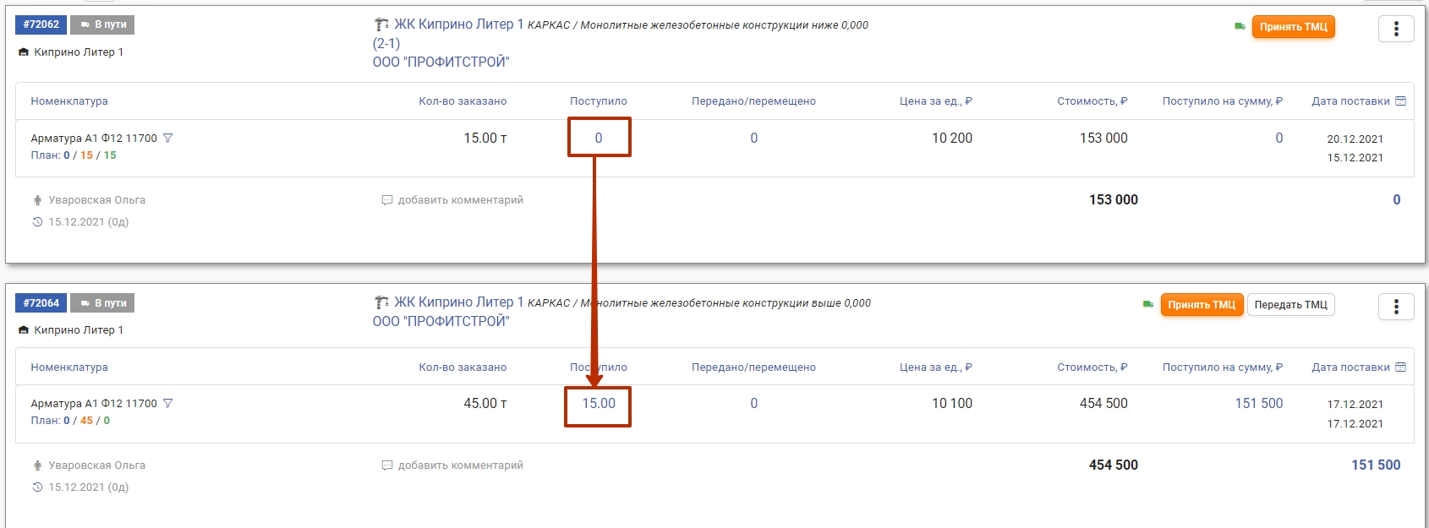Open calendar icon in second Дата поставки header
Screen dimensions: 1429x528
tap(1400, 367)
